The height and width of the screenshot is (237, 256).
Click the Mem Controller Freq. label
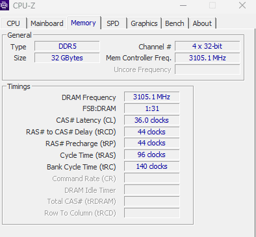pos(138,58)
